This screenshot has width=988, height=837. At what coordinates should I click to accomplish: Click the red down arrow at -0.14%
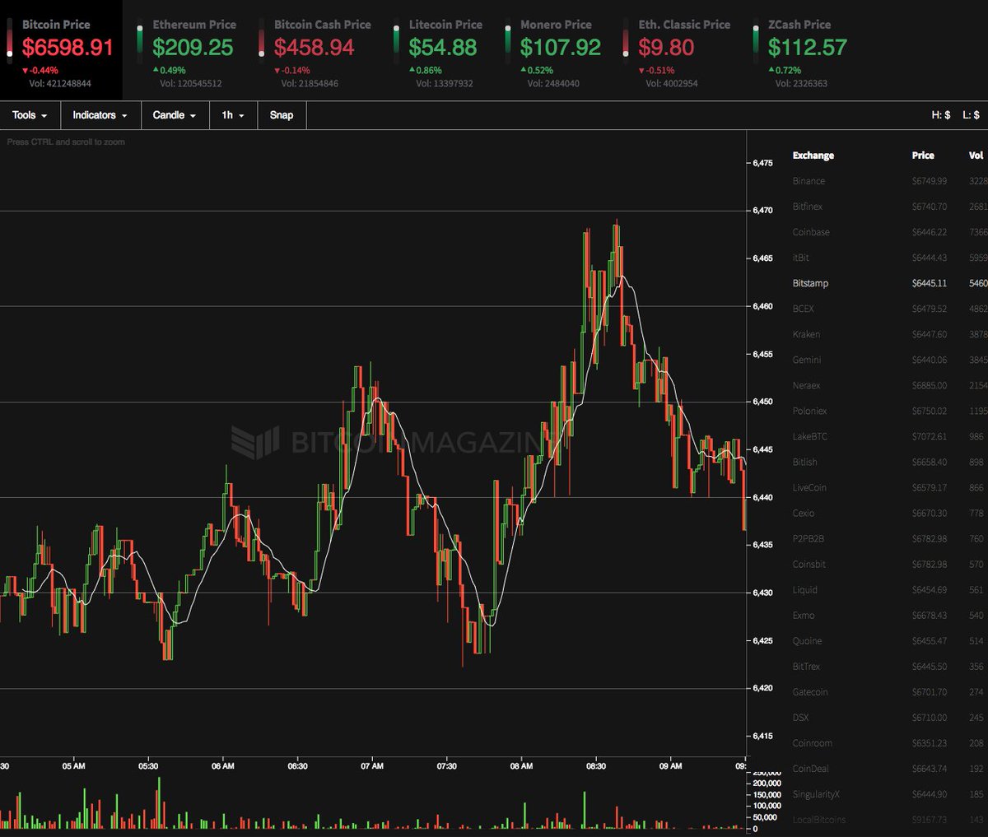click(277, 71)
